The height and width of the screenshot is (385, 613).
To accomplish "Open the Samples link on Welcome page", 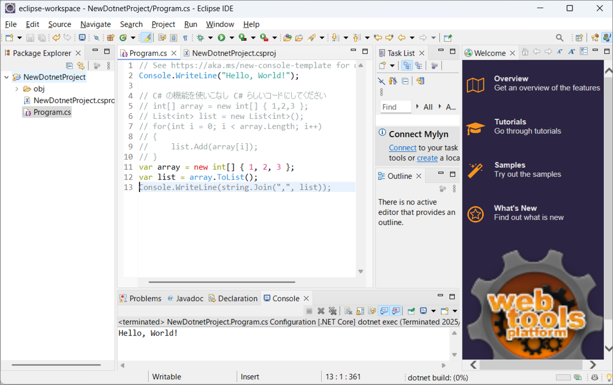I will pos(510,165).
